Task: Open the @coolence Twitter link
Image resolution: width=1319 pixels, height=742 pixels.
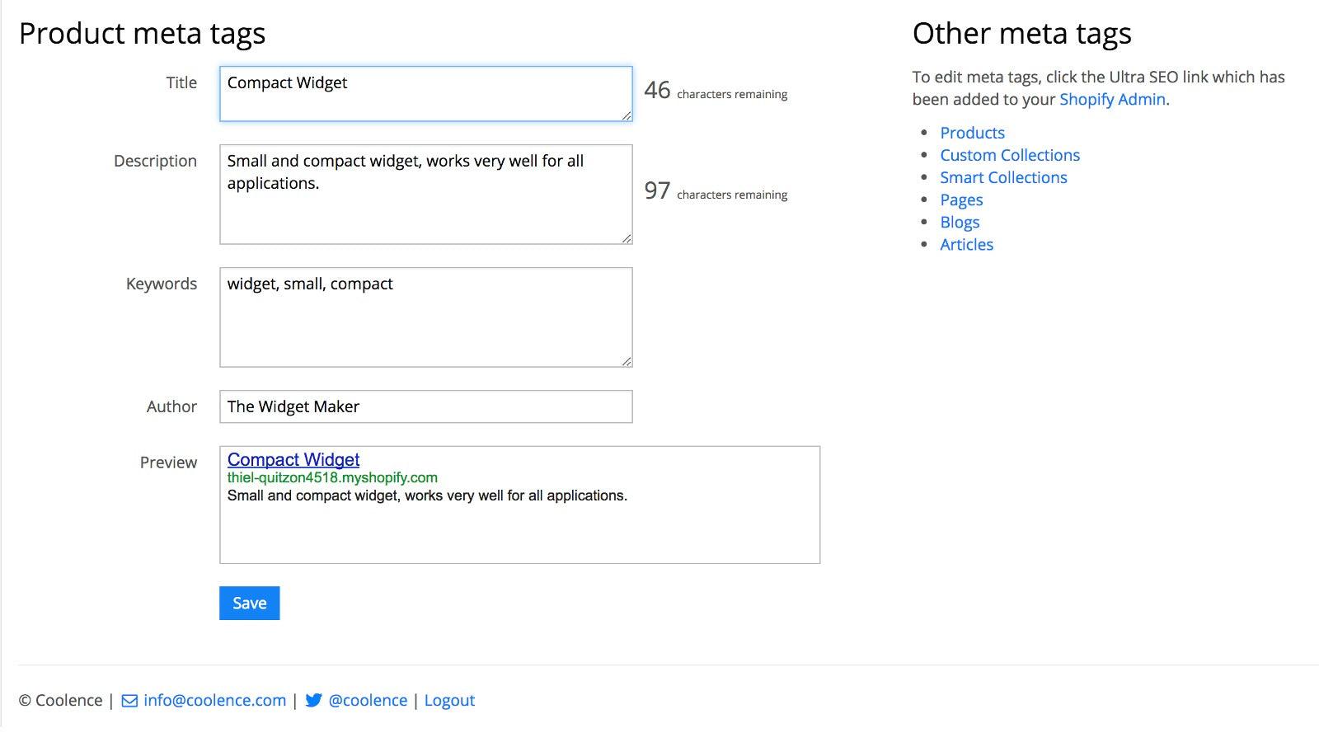Action: click(x=368, y=701)
